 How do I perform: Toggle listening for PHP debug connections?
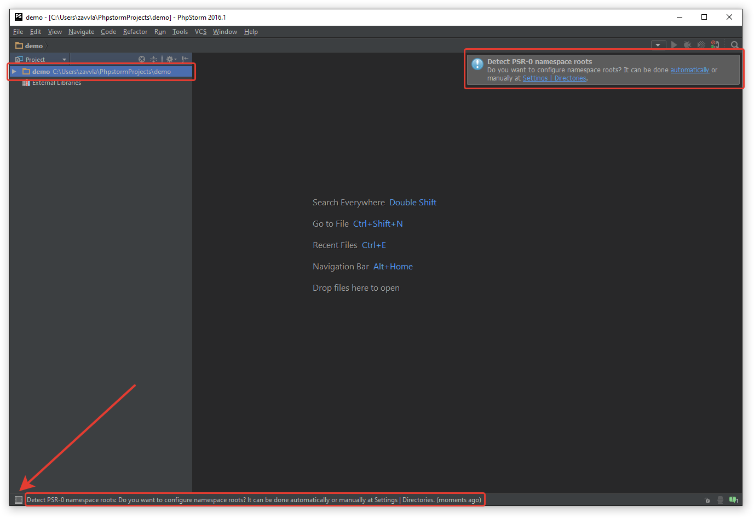tap(715, 45)
